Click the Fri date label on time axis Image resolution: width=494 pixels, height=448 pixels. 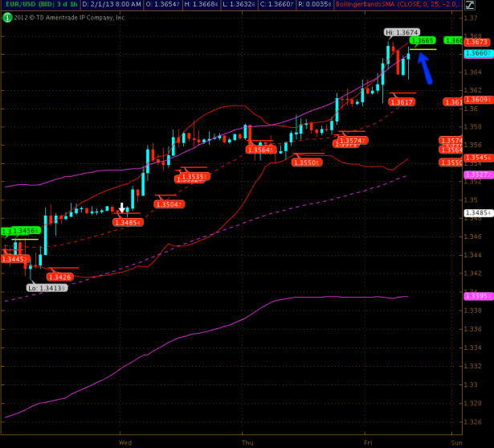368,442
